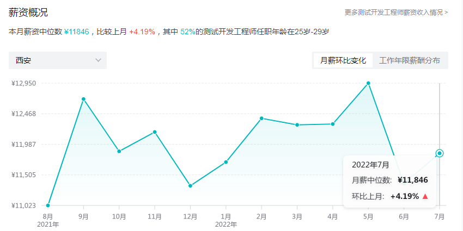Switch to 月薪环比变化 tab
This screenshot has width=463, height=231.
point(343,60)
